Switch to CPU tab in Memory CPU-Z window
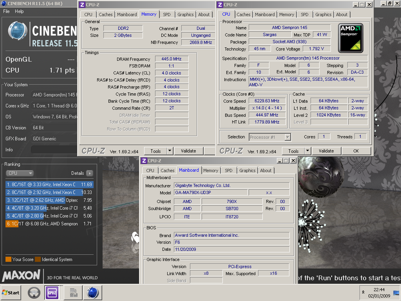 click(x=88, y=15)
